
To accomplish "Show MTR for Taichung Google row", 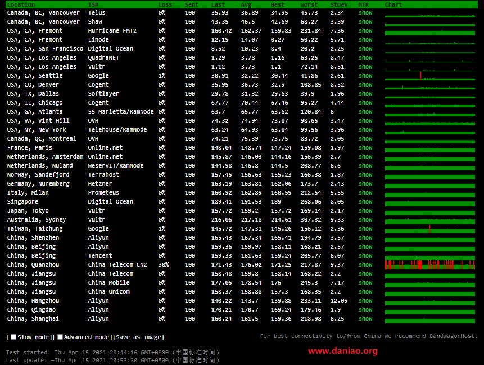I will (365, 228).
